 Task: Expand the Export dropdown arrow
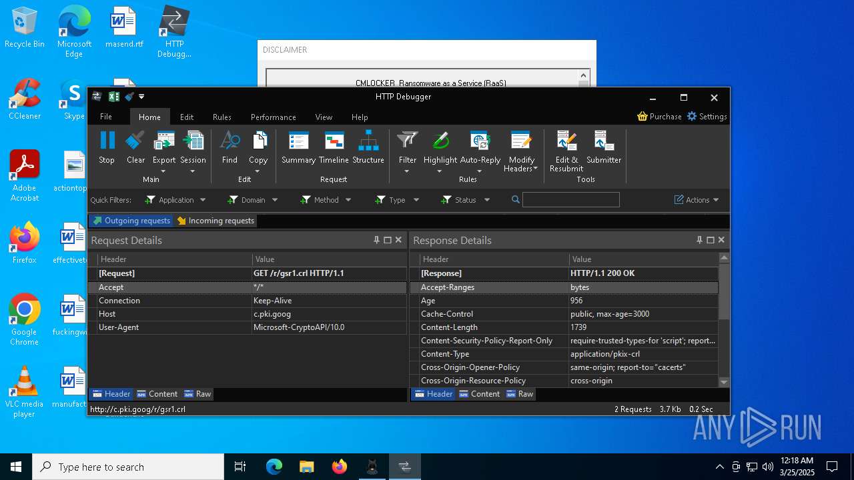pyautogui.click(x=163, y=171)
